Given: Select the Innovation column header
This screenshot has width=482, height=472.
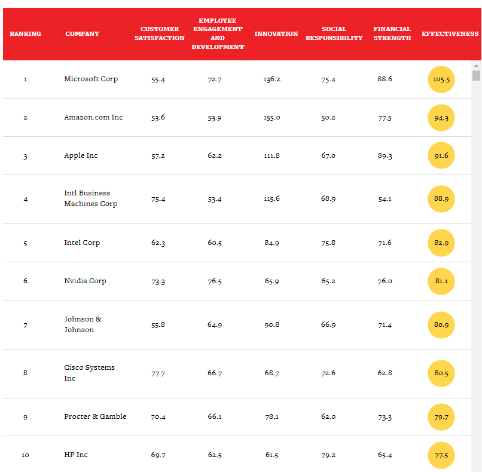Looking at the screenshot, I should (x=276, y=33).
